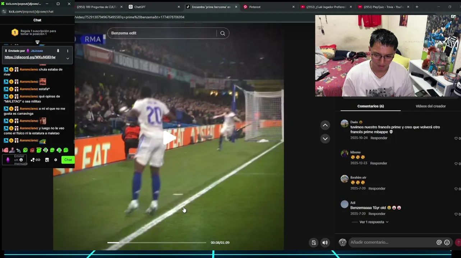The image size is (461, 258).
Task: Click the mention @ icon in comment box
Action: pyautogui.click(x=439, y=242)
